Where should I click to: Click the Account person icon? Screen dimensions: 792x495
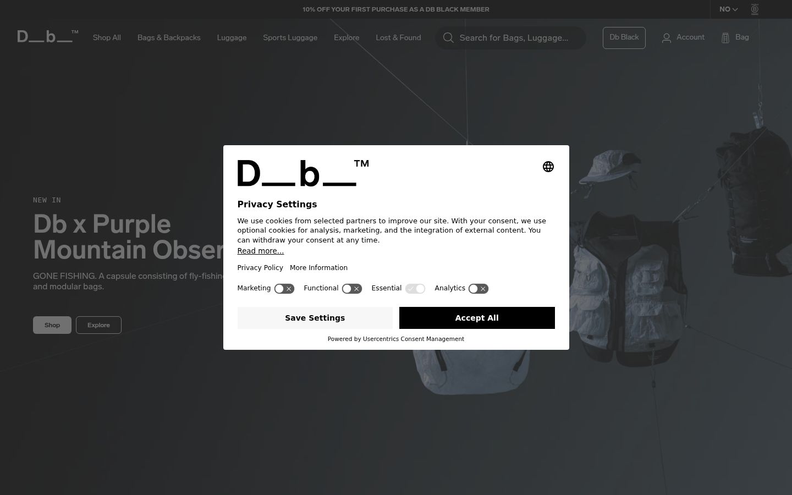point(667,38)
